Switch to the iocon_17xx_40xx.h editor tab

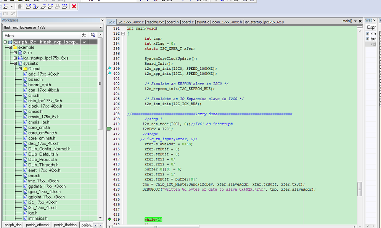[227, 22]
